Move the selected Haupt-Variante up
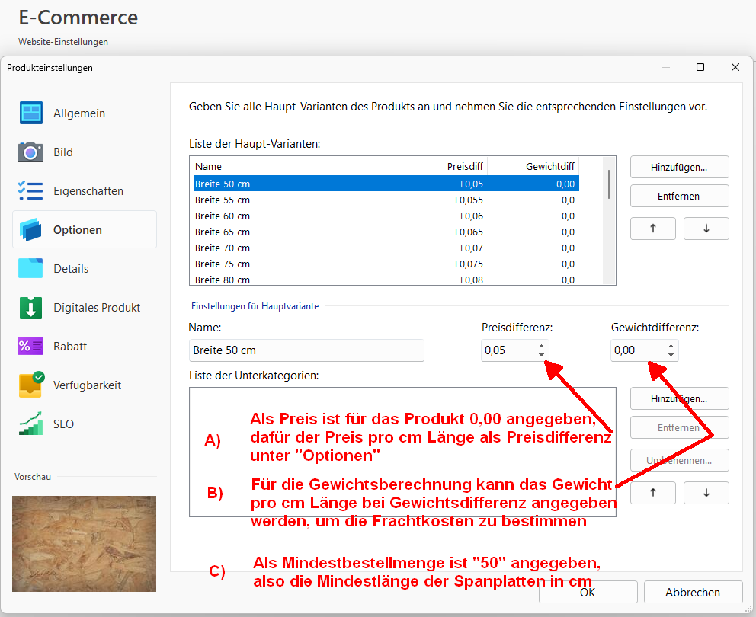 pos(653,229)
